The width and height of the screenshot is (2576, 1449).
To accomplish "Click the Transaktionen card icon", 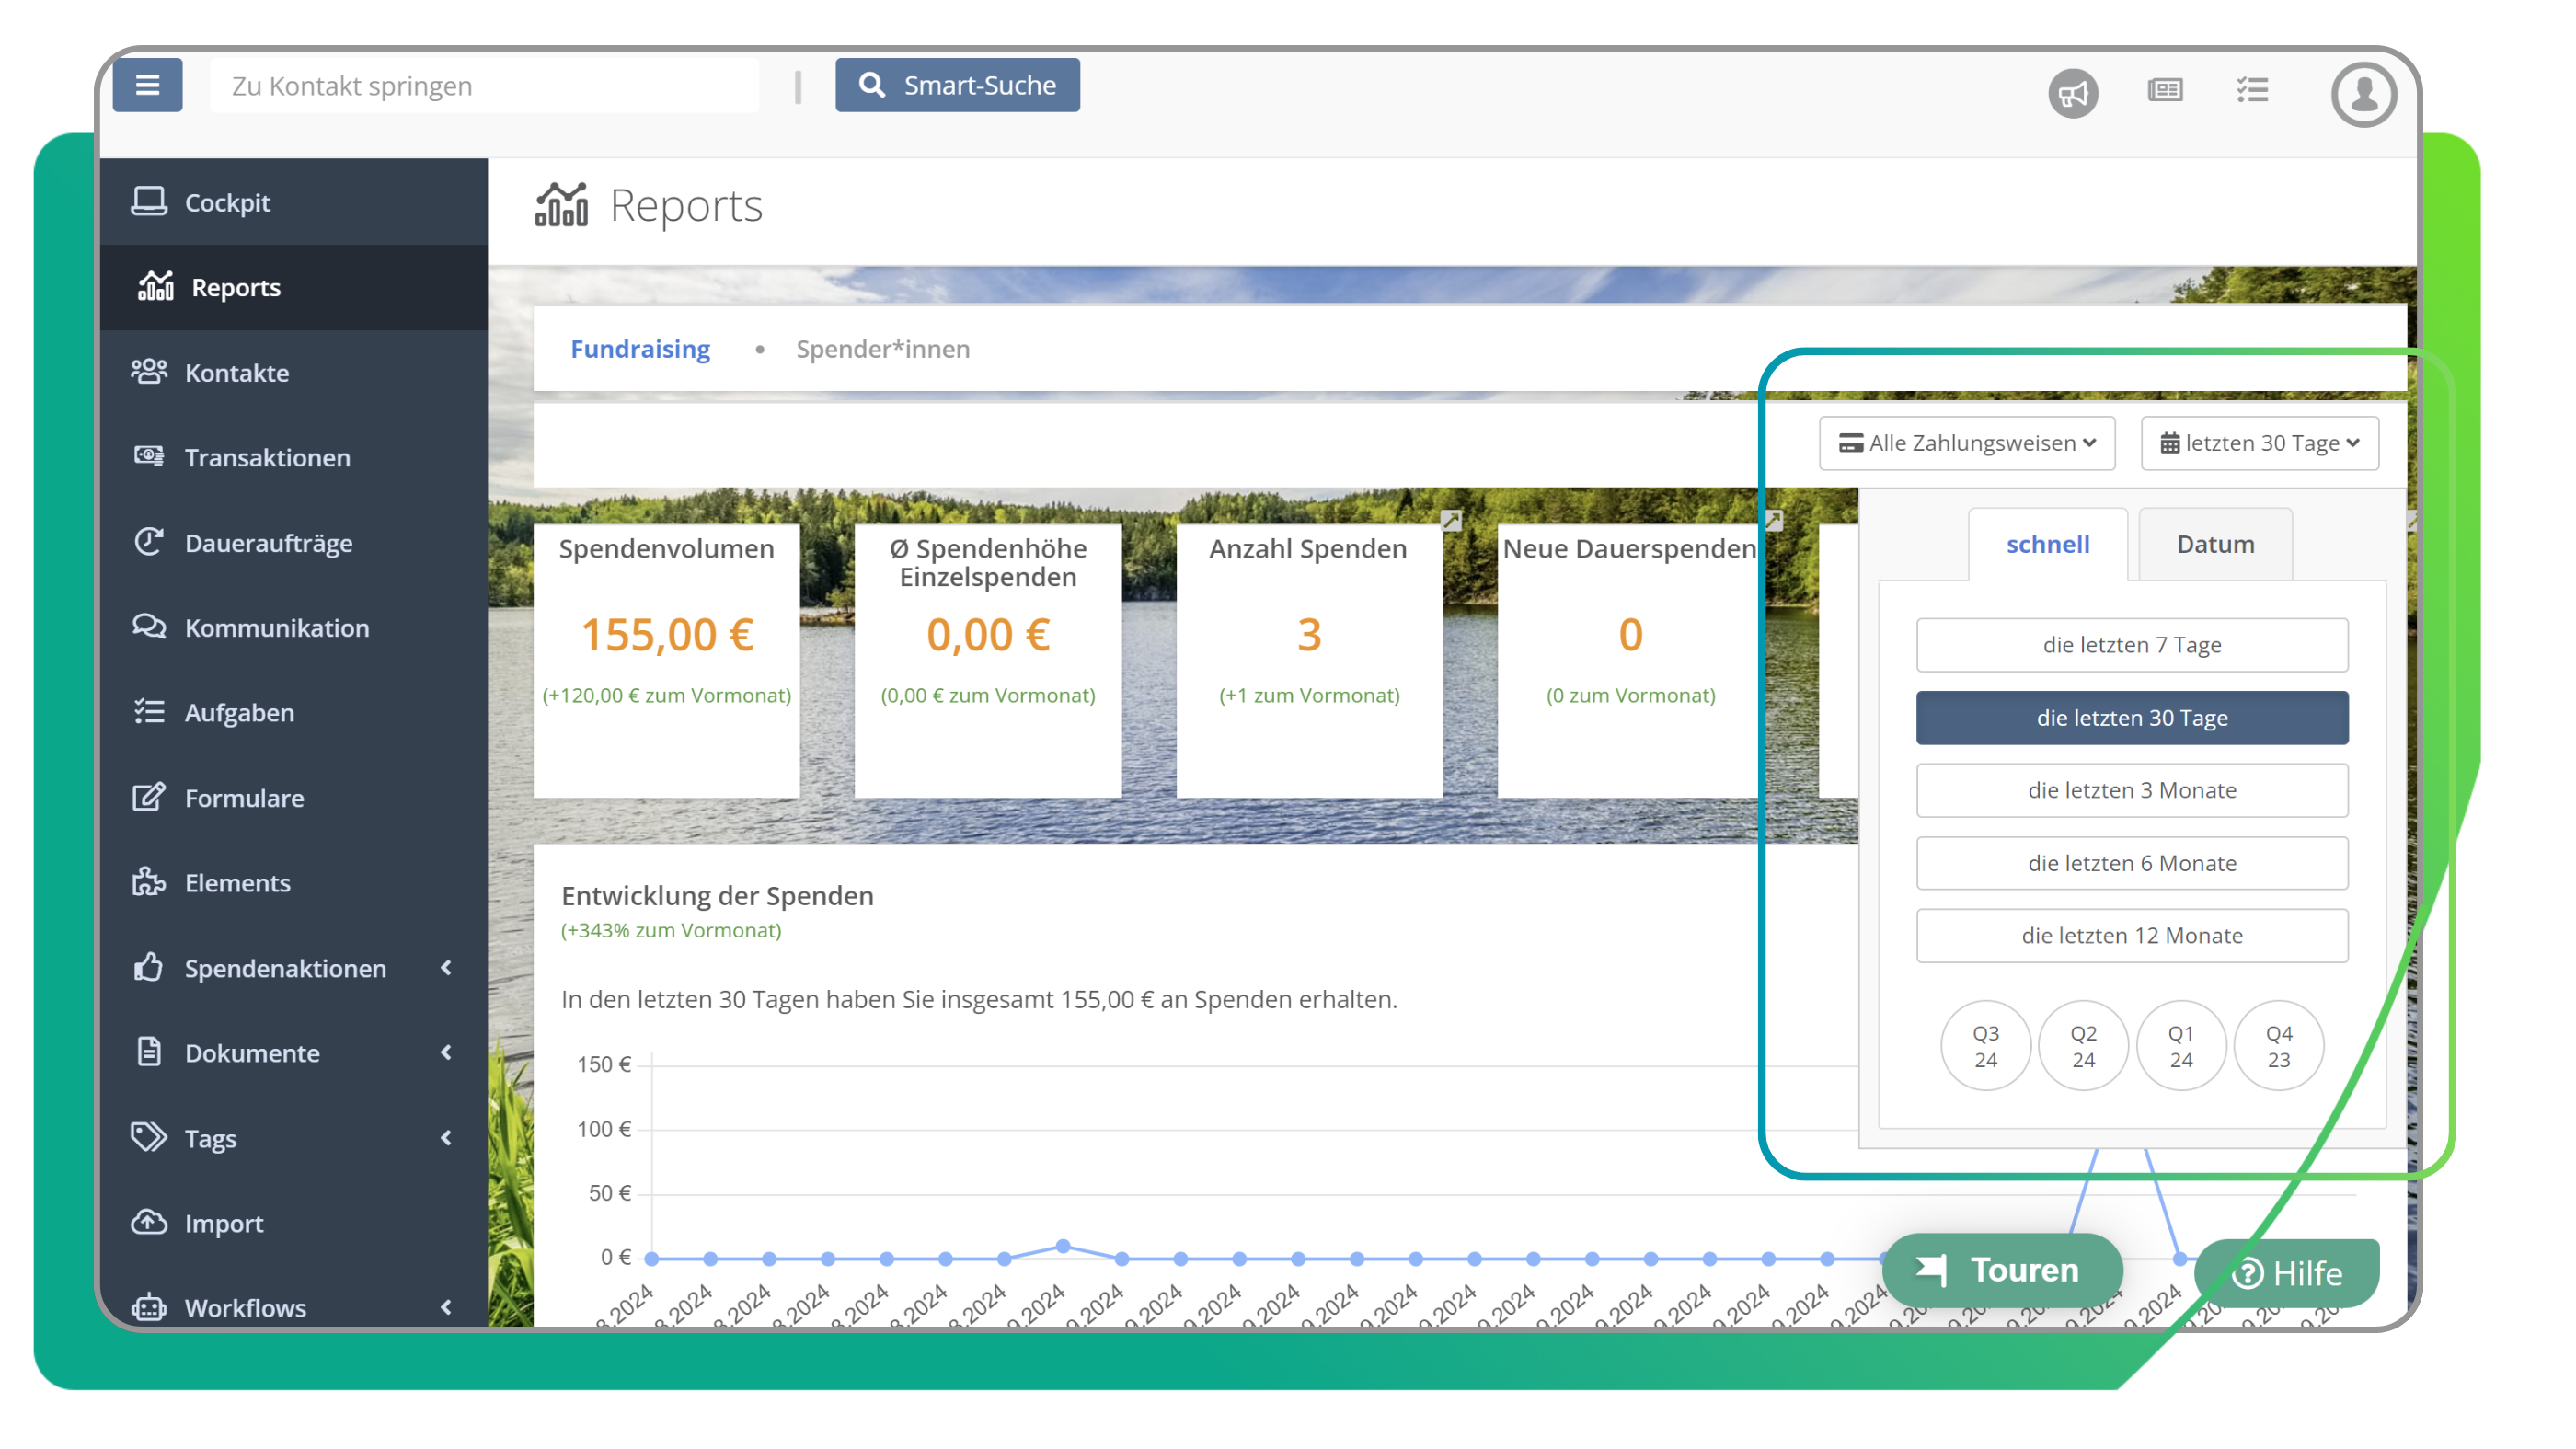I will coord(149,457).
